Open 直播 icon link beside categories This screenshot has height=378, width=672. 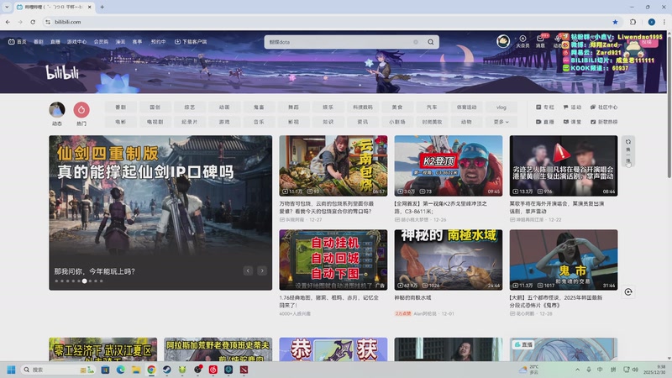click(x=545, y=122)
